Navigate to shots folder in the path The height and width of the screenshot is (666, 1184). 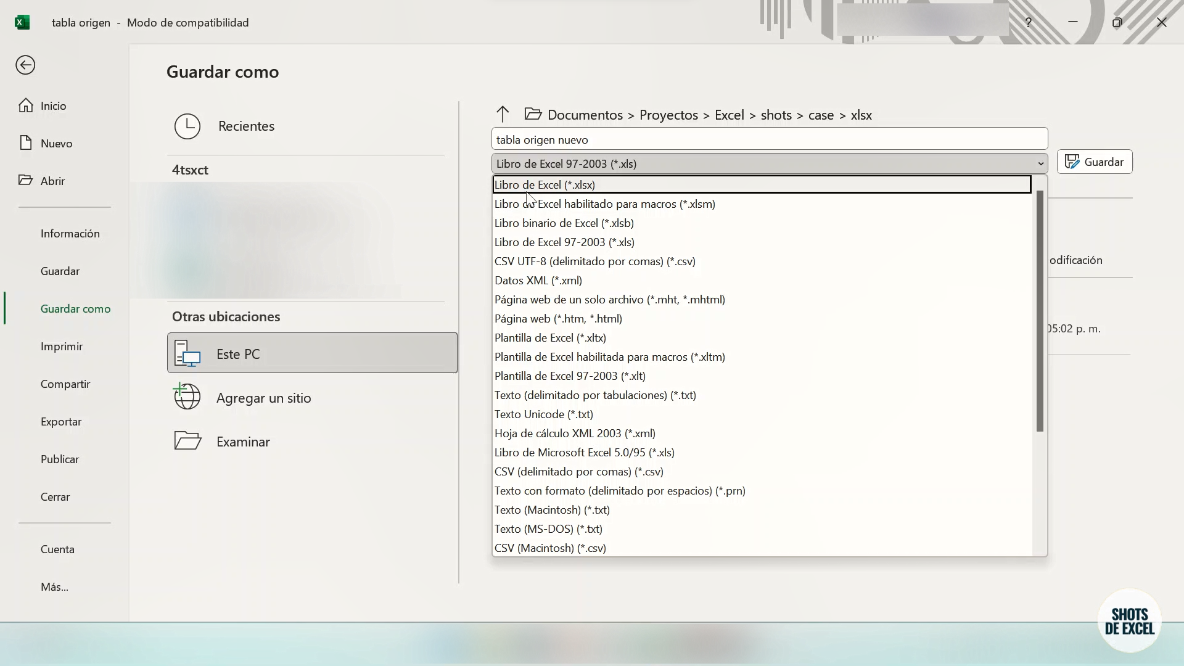(776, 115)
